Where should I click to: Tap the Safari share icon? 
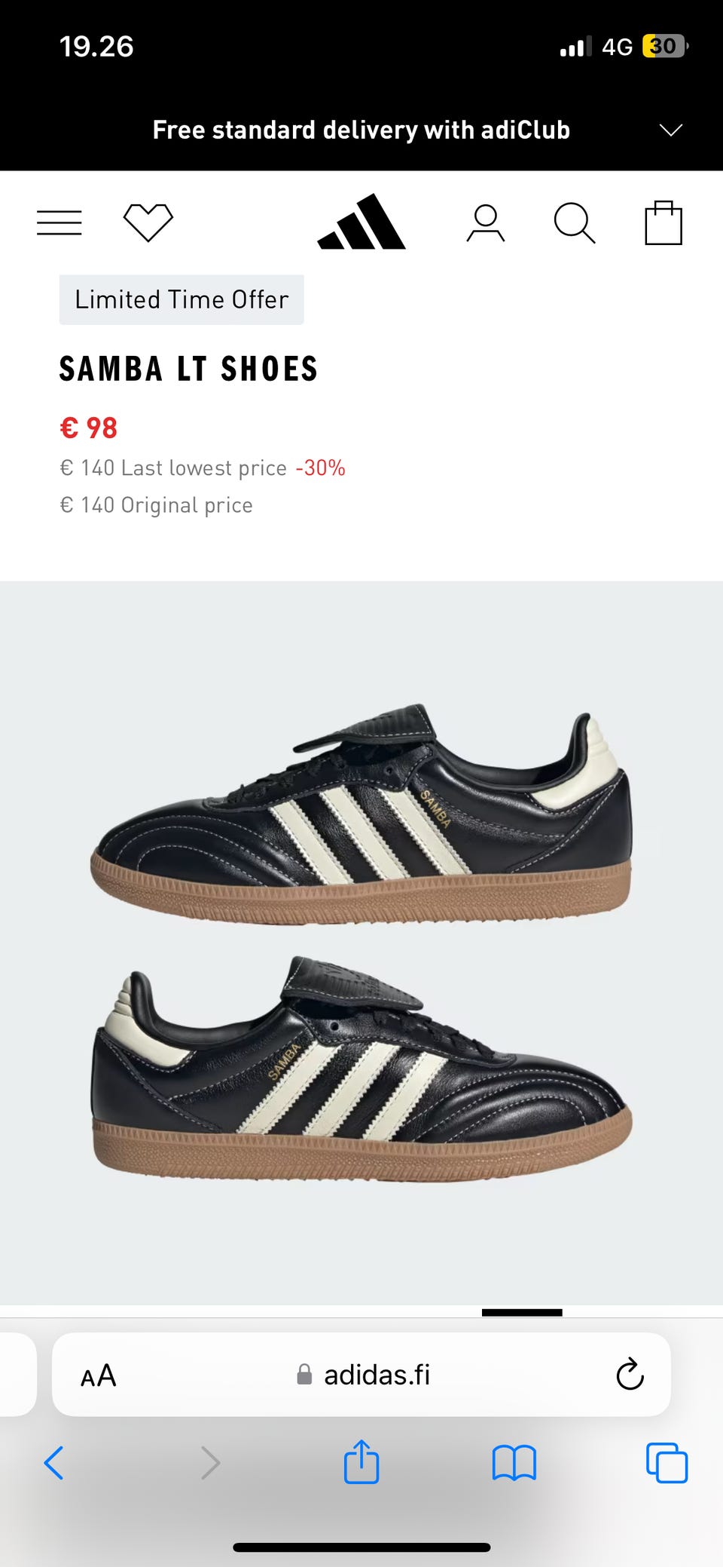[361, 1462]
